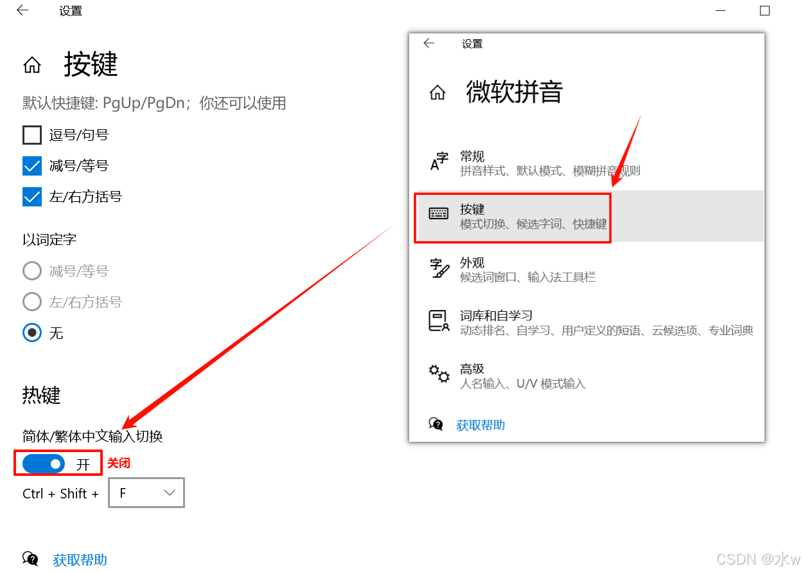803x573 pixels.
Task: Click the back arrow in the main Settings window
Action: coord(22,10)
